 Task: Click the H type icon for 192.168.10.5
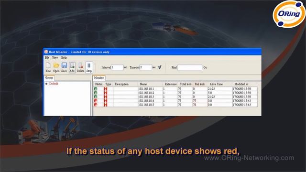[x=106, y=105]
